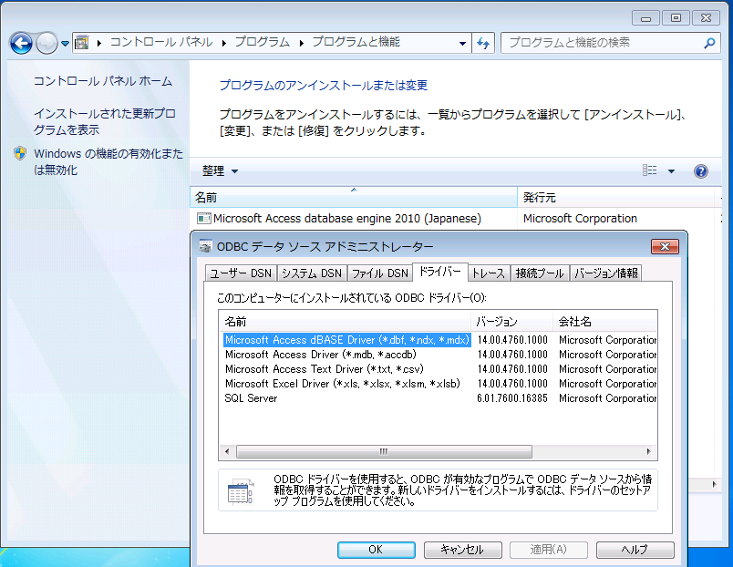Image resolution: width=733 pixels, height=567 pixels.
Task: Click the shield icon beside Windows の機能
Action: tap(20, 153)
